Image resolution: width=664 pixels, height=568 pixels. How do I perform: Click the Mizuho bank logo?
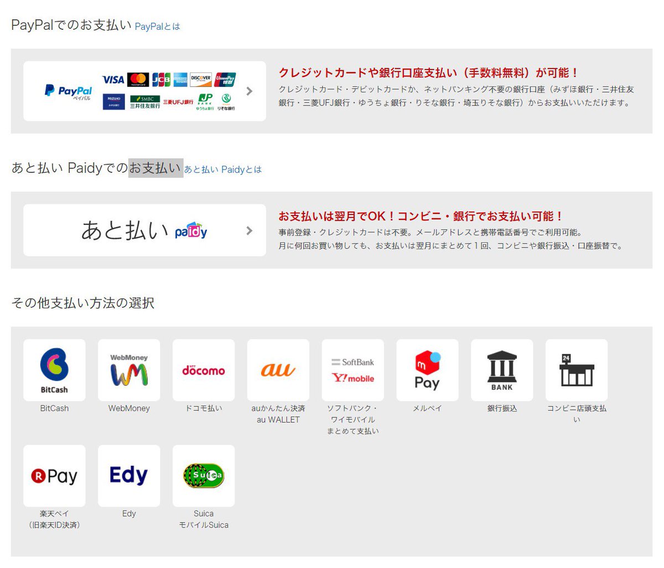click(114, 102)
